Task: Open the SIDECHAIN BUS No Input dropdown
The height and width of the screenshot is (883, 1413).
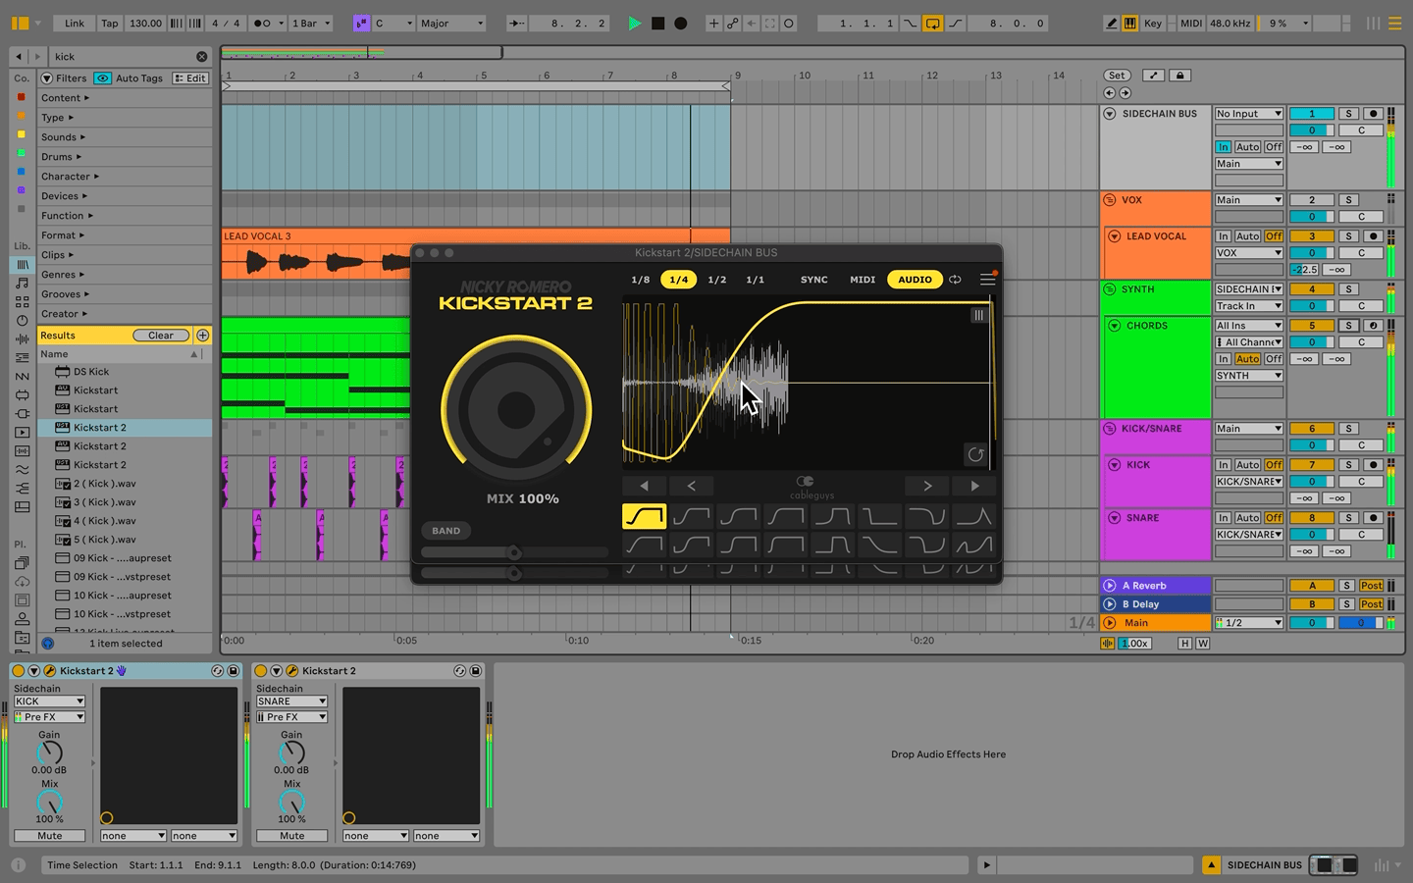Action: [1248, 114]
